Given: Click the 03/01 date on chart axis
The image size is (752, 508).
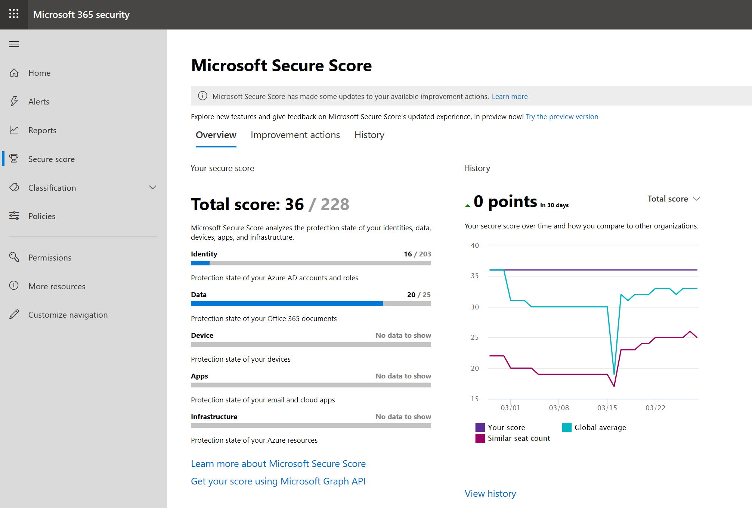Looking at the screenshot, I should [510, 408].
